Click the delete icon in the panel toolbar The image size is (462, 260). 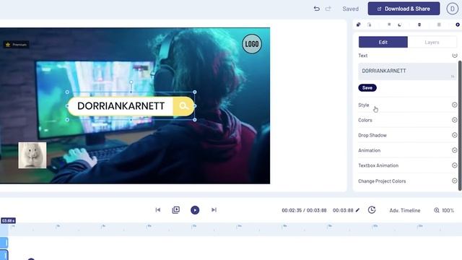(x=419, y=25)
